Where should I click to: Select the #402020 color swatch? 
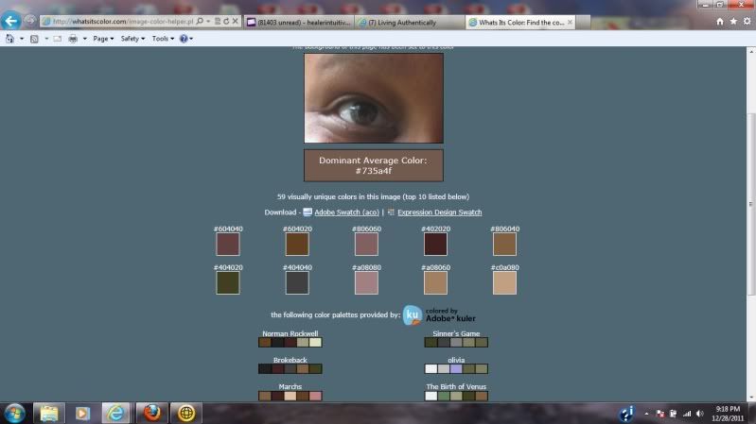pos(435,245)
